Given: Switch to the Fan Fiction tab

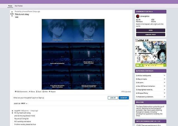Looking at the screenshot, I should coord(19,6).
